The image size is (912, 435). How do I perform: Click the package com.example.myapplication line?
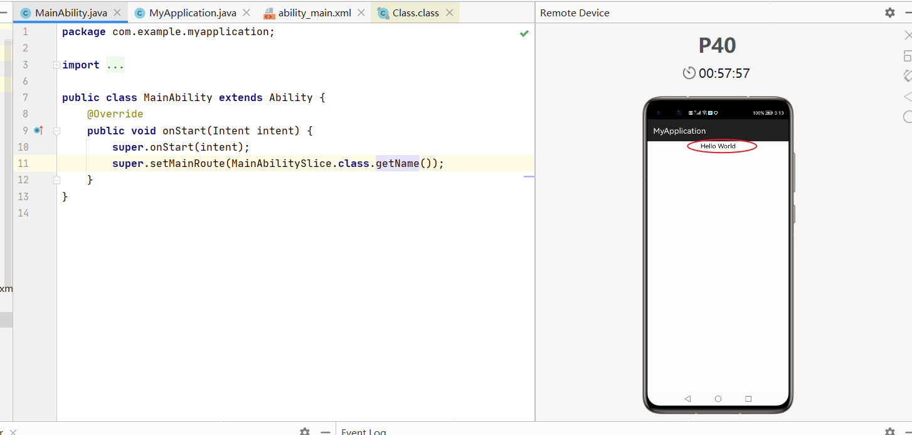pyautogui.click(x=168, y=32)
